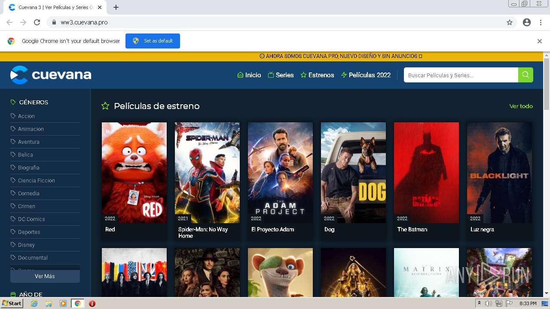Viewport: 550px width, 309px height.
Task: Show hidden system tray icons
Action: click(x=479, y=303)
